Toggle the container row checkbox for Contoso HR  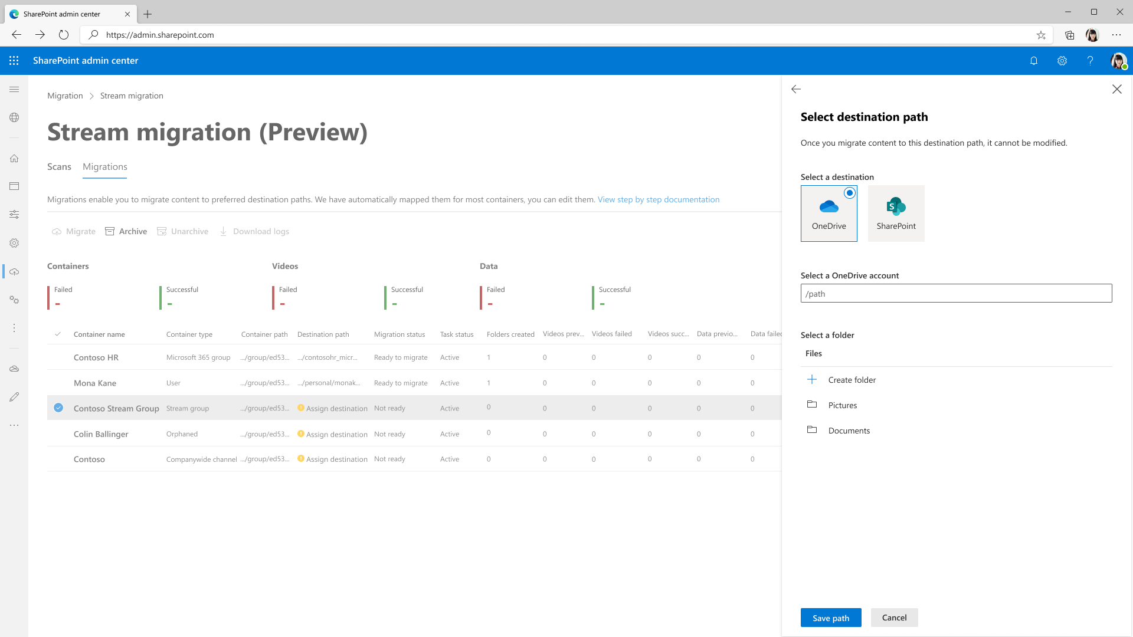(58, 357)
